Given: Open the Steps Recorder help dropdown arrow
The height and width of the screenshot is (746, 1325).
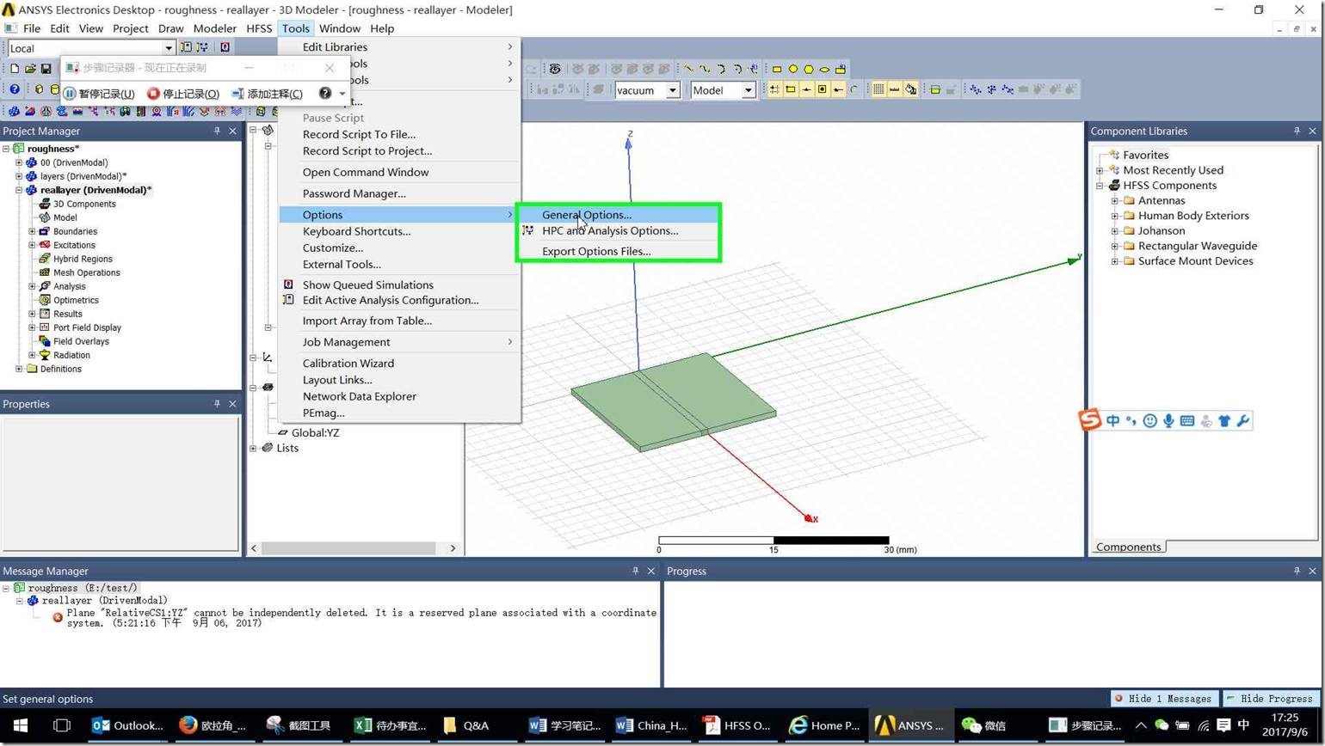Looking at the screenshot, I should click(x=342, y=93).
